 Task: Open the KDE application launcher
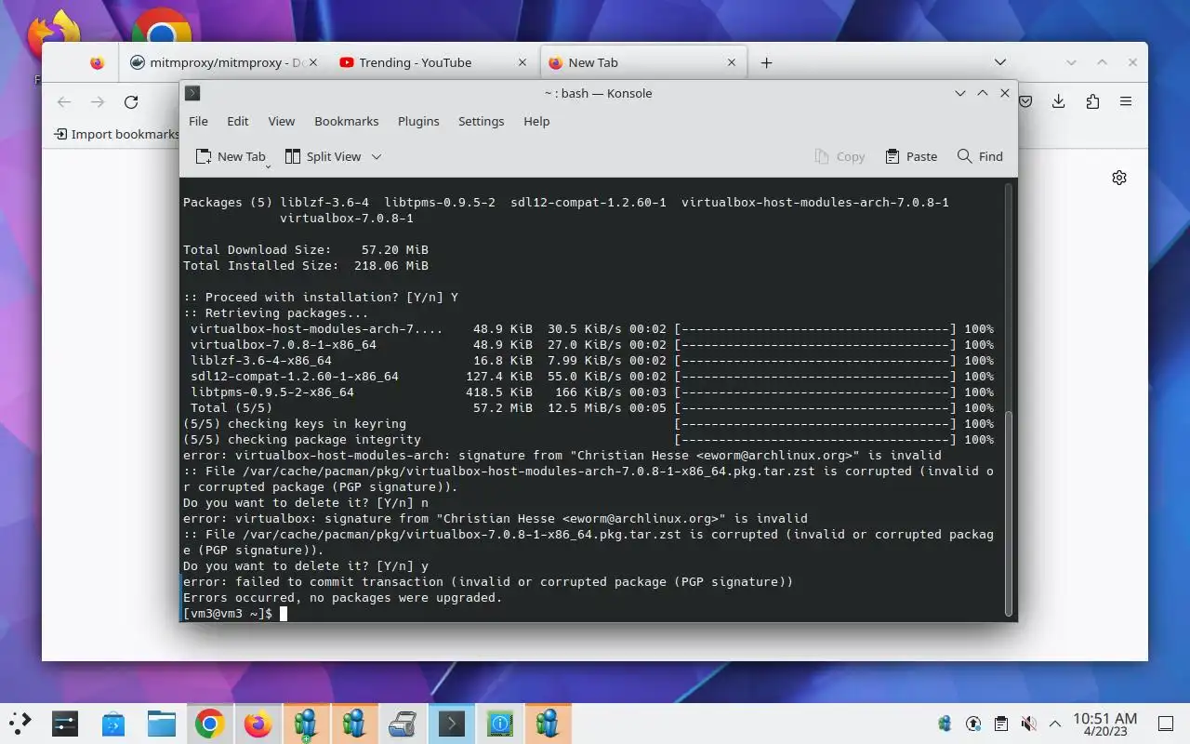tap(20, 723)
